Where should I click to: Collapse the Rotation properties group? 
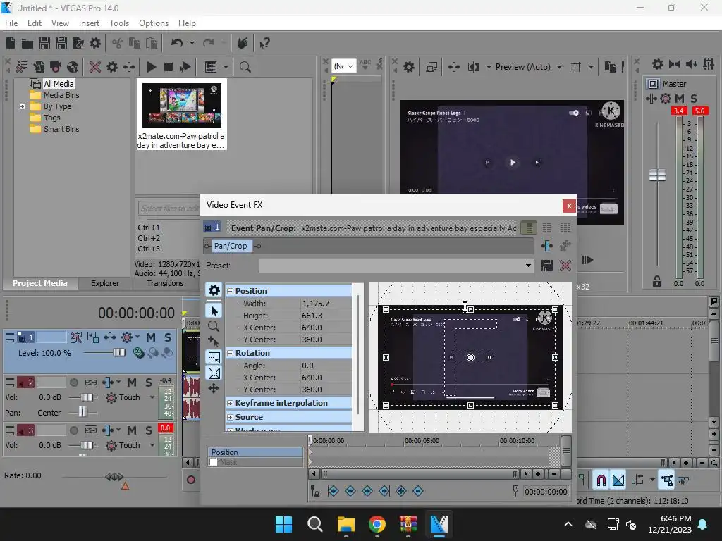coord(231,354)
